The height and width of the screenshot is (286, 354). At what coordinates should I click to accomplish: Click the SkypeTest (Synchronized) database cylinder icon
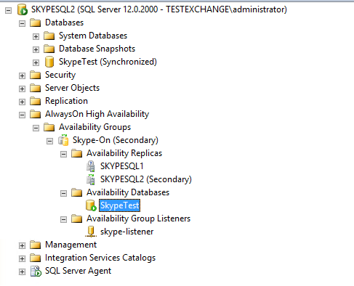point(49,62)
